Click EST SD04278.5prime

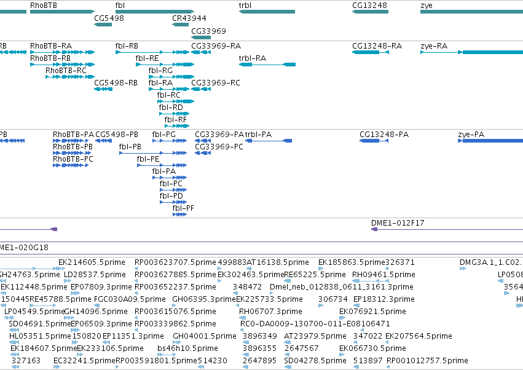point(315,361)
